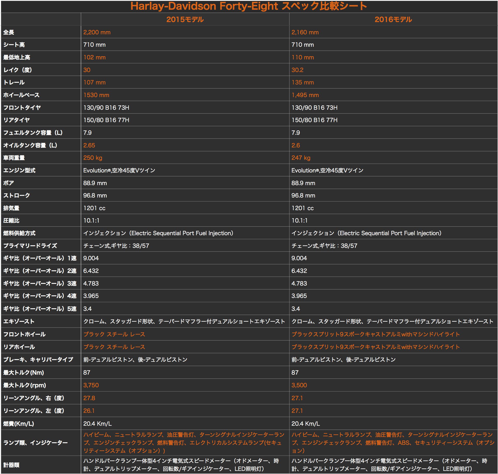Select the '27.8' right lean angle value
Screen dimensions: 498x474
tap(89, 398)
